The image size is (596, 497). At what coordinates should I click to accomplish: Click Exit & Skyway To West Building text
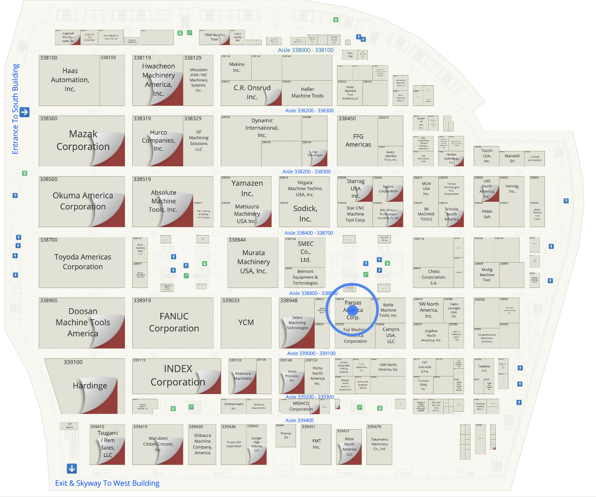click(107, 483)
